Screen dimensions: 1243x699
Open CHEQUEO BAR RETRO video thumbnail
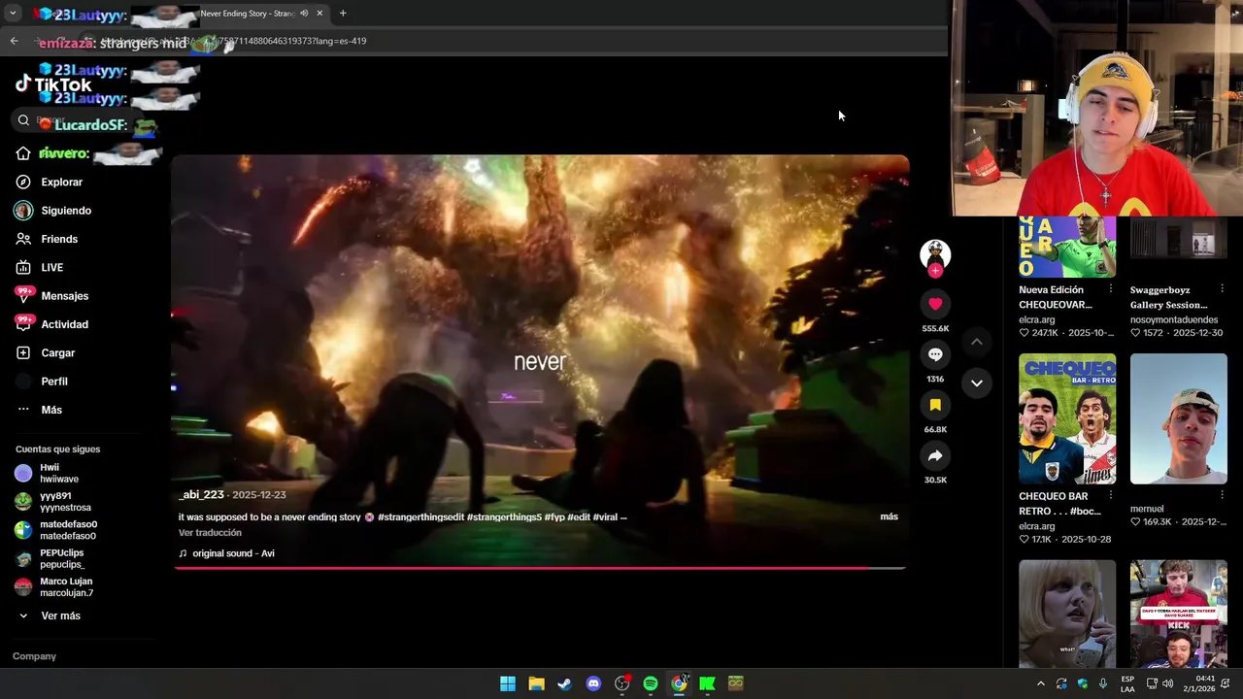pyautogui.click(x=1067, y=418)
